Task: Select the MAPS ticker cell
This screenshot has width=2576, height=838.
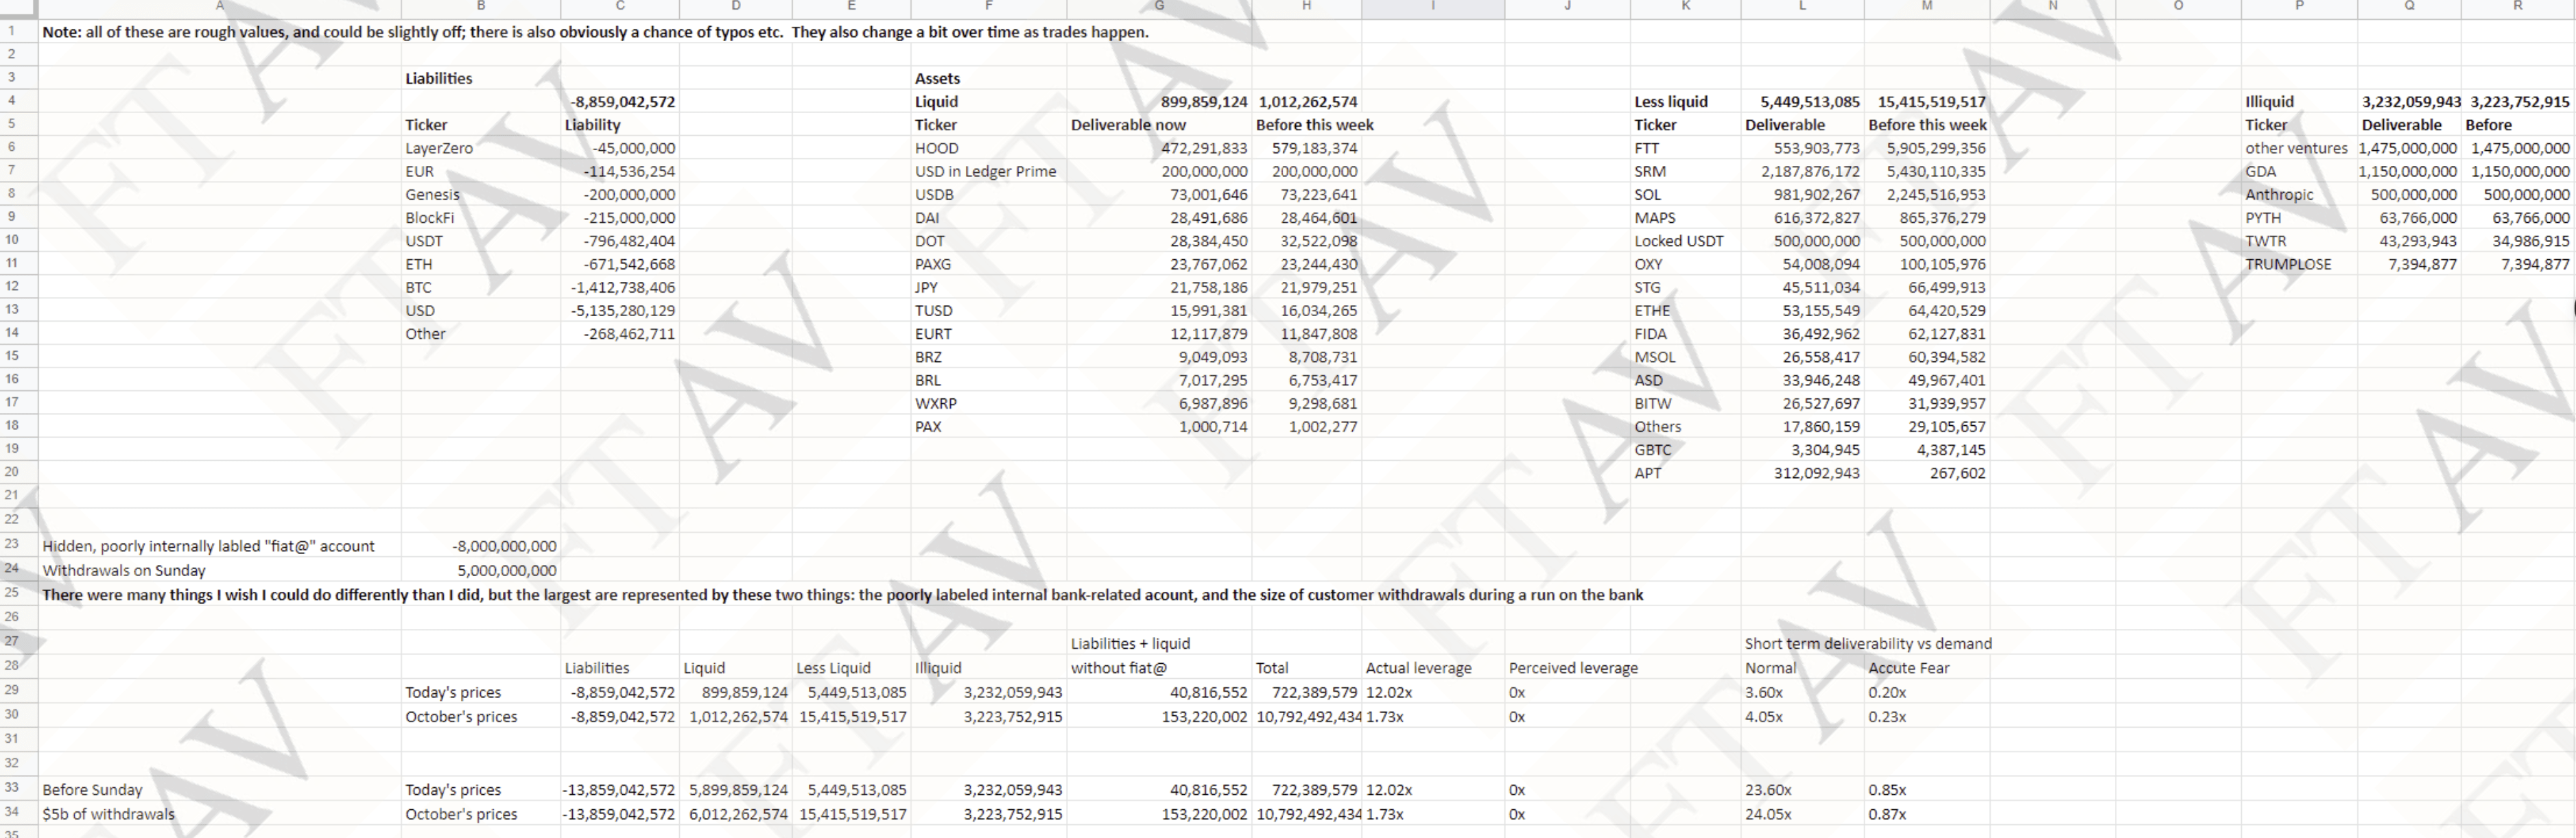Action: [x=1655, y=217]
